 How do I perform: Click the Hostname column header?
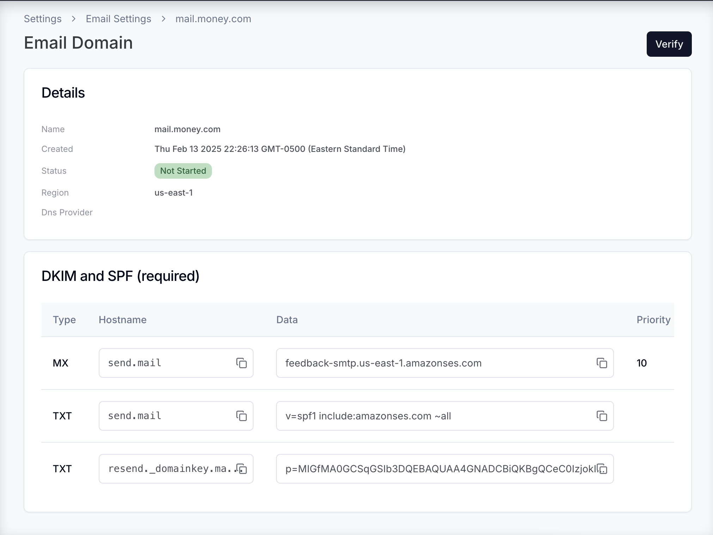[x=122, y=320]
